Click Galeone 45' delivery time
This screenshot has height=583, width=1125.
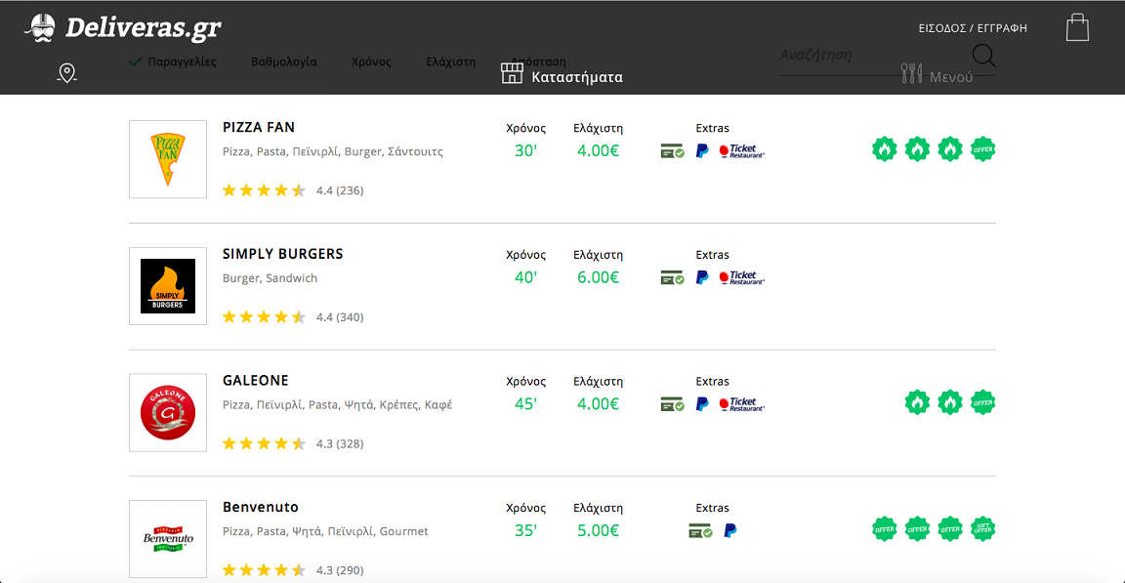click(526, 403)
